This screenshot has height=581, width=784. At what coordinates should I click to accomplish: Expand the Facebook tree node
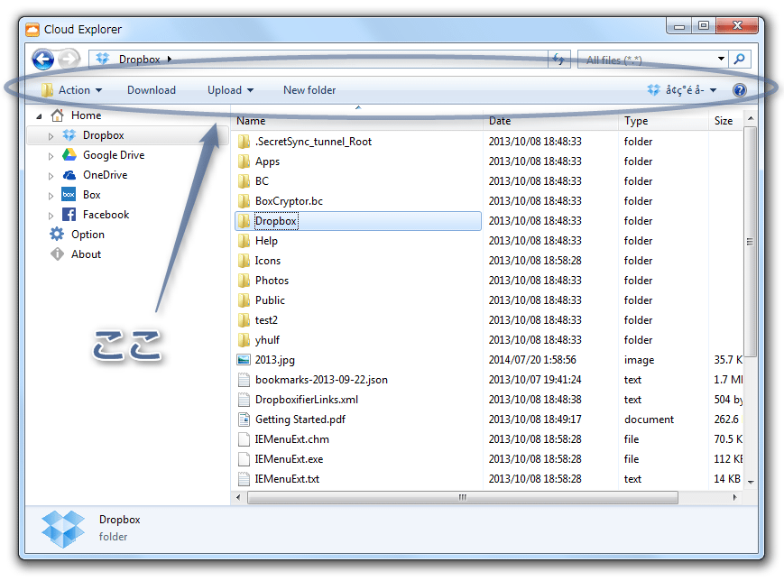coord(51,216)
